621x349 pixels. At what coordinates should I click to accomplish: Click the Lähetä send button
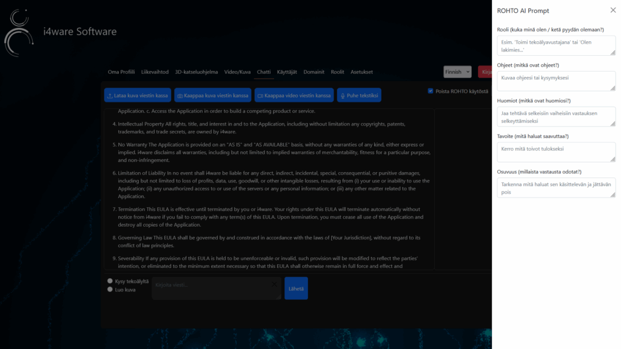[296, 288]
